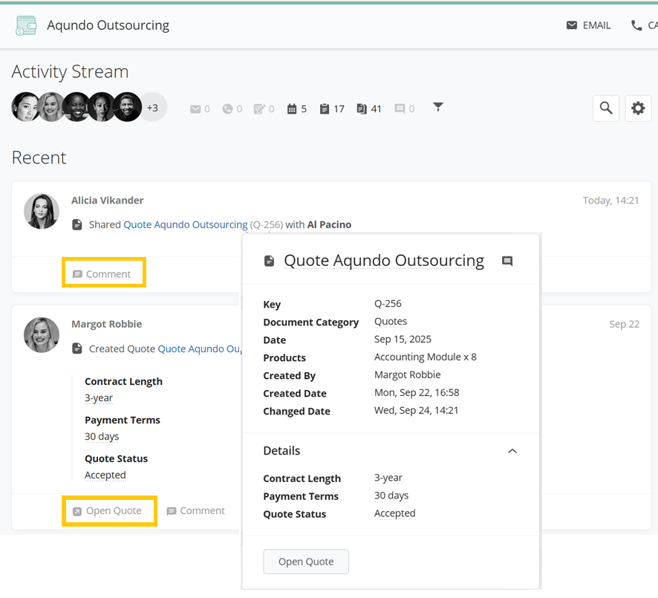Open Activity Stream settings gear

638,108
